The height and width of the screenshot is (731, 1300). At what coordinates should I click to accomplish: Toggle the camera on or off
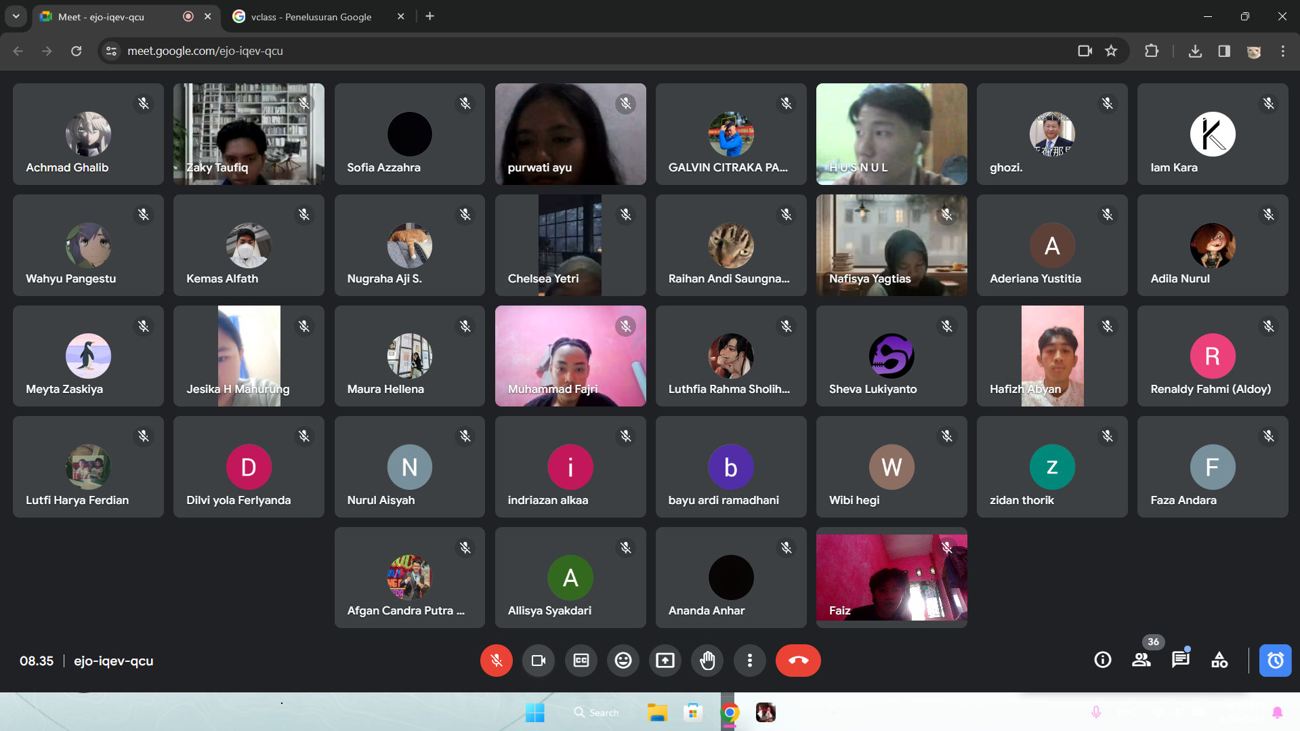point(539,661)
